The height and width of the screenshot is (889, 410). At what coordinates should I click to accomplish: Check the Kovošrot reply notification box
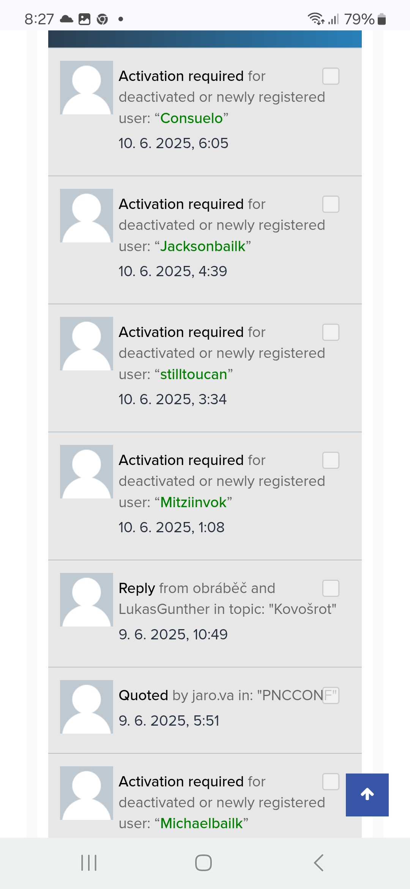[331, 588]
